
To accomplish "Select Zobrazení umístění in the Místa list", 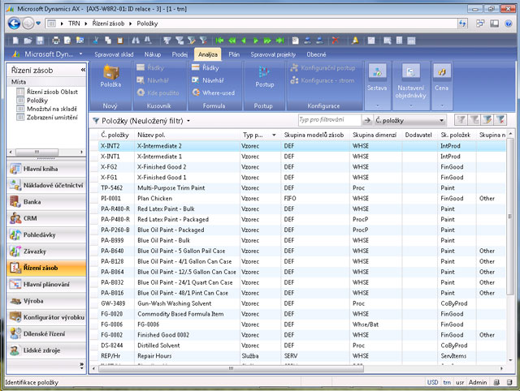I will click(x=52, y=117).
